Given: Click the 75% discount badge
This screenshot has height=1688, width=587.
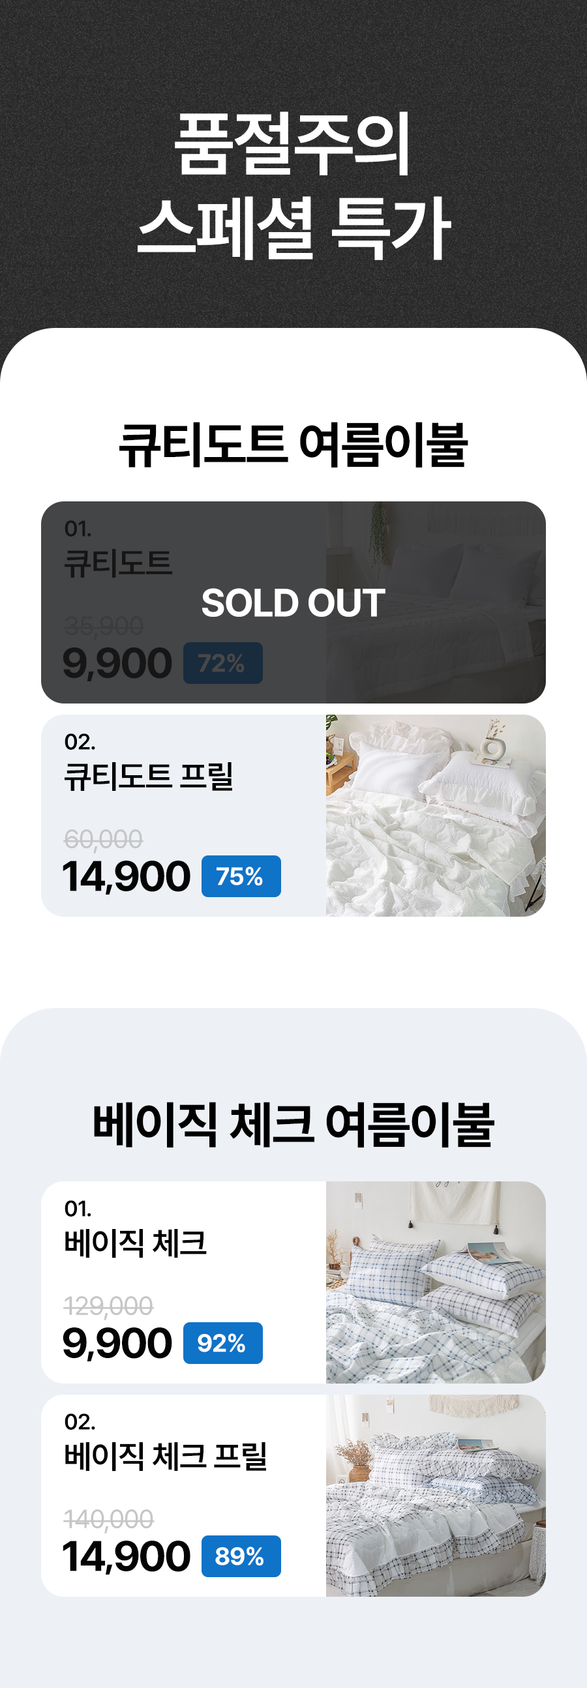Looking at the screenshot, I should click(x=241, y=876).
